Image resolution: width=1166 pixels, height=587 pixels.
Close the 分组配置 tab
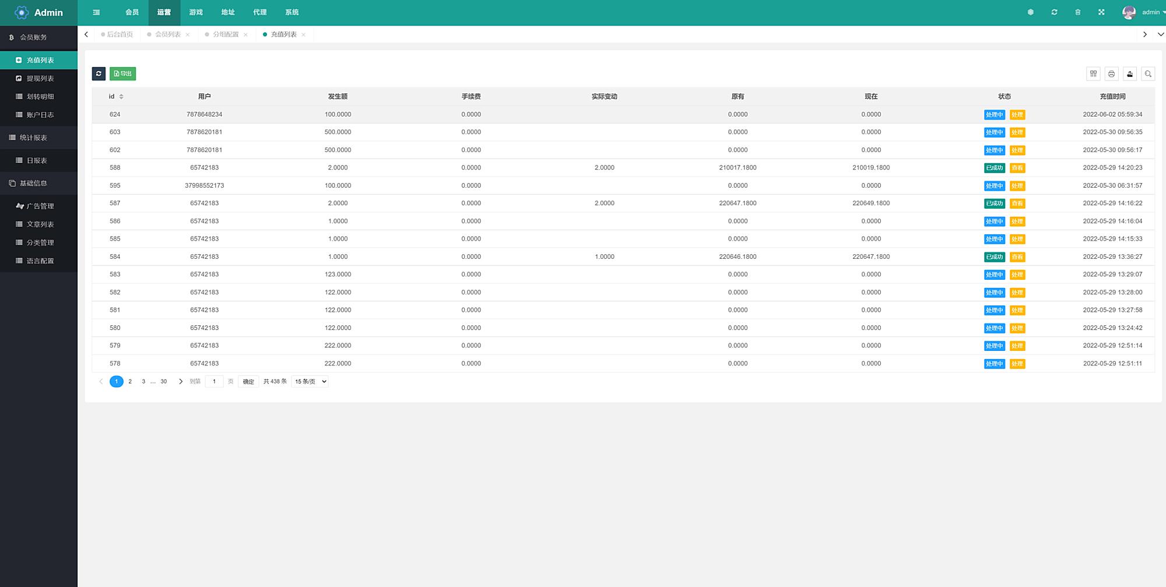click(245, 35)
